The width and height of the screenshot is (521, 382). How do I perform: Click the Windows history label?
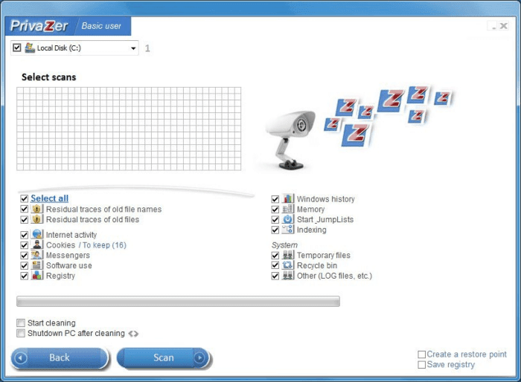326,199
